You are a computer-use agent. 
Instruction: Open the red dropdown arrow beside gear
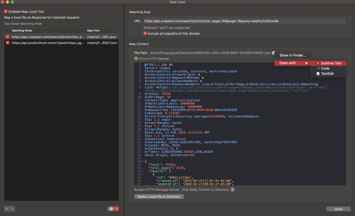click(x=117, y=209)
